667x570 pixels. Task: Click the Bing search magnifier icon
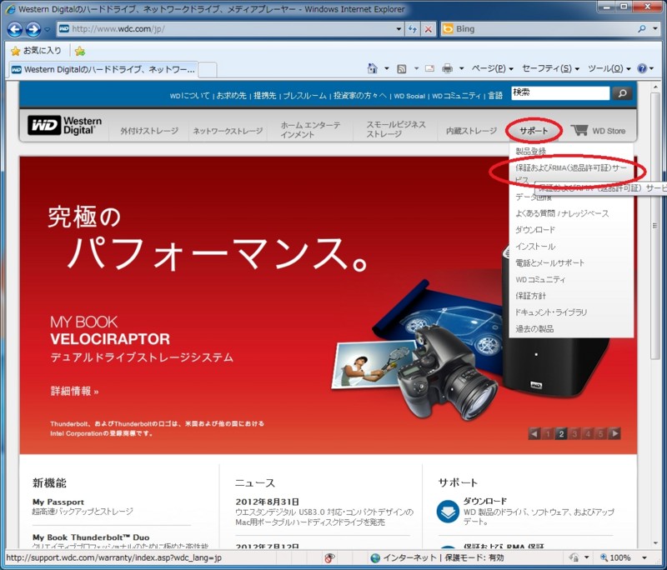(x=642, y=29)
